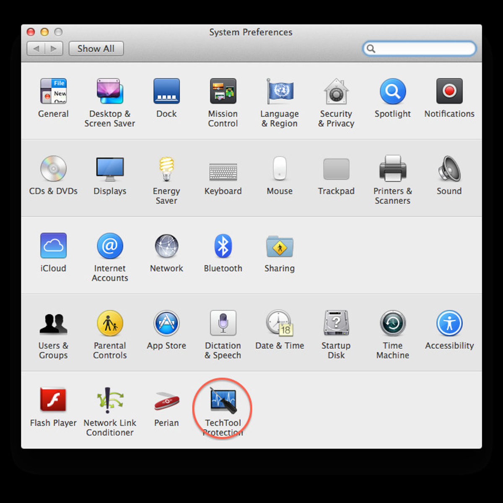Minimize window with the yellow button
503x503 pixels.
coord(44,32)
